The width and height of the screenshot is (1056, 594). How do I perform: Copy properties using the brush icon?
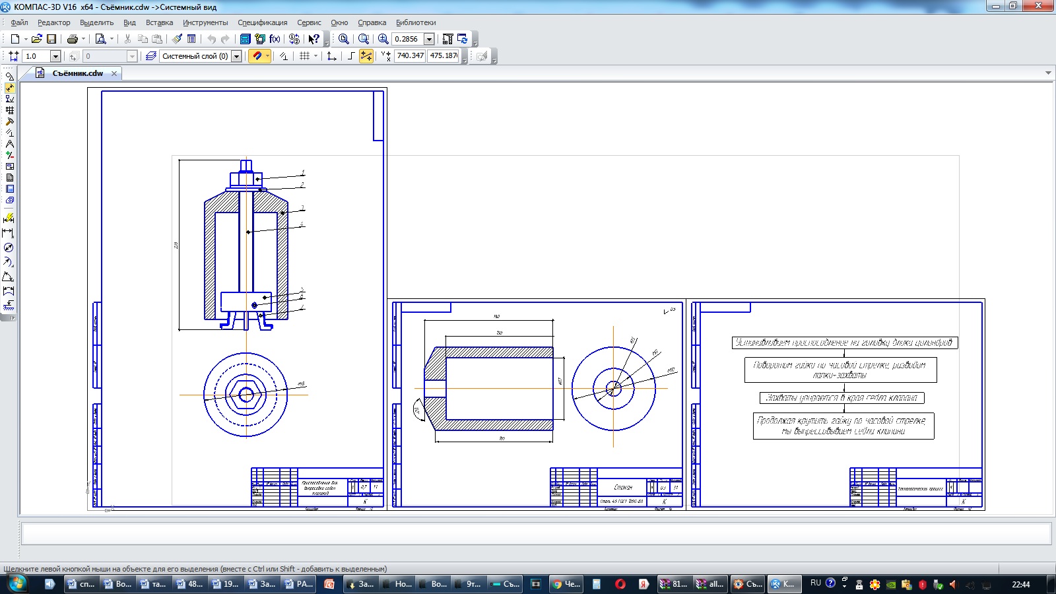coord(177,39)
